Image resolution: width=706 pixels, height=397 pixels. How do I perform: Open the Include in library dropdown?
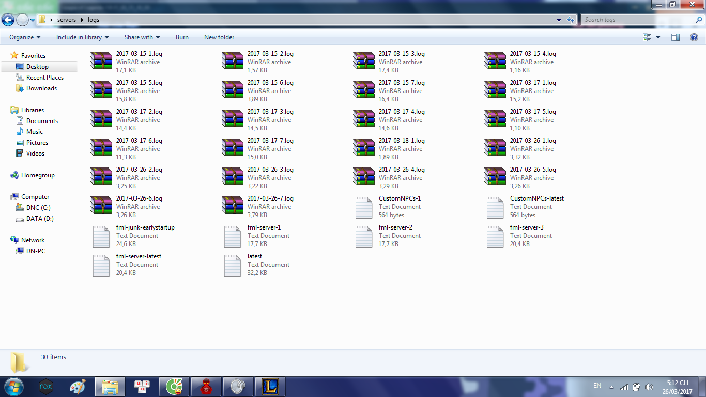[x=82, y=37]
